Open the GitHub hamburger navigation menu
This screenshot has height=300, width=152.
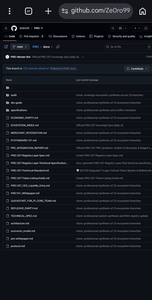coord(6,28)
